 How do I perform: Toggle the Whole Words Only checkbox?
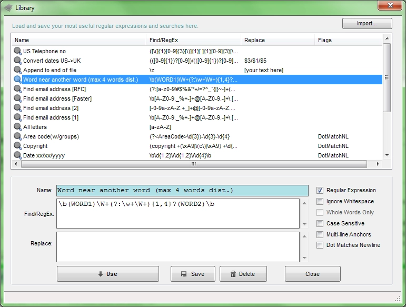pyautogui.click(x=320, y=213)
